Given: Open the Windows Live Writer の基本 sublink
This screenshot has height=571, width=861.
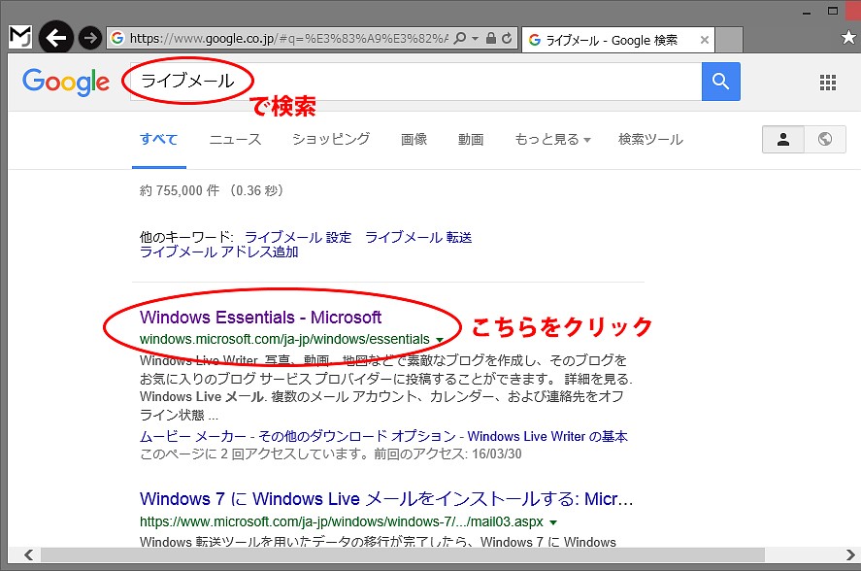Looking at the screenshot, I should pyautogui.click(x=547, y=436).
